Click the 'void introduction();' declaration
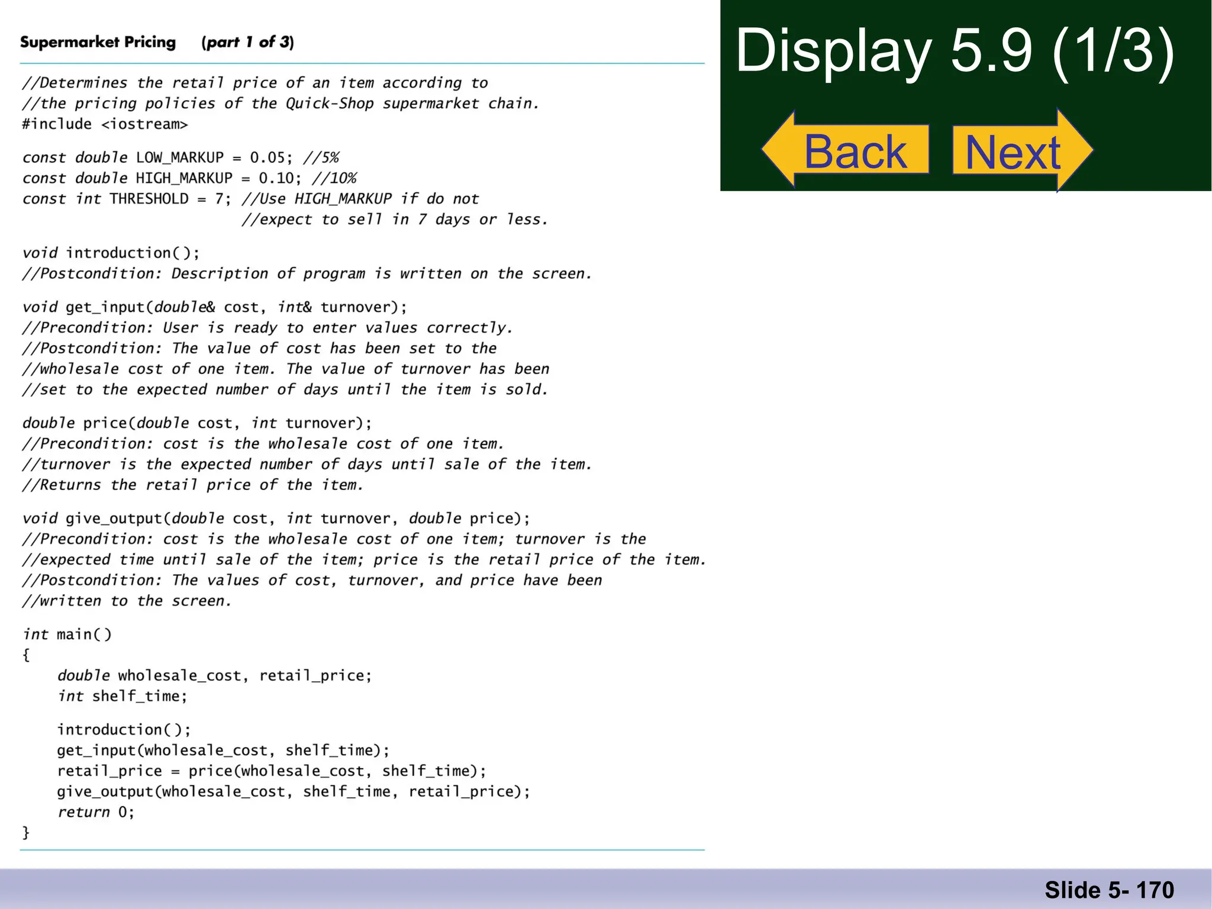The width and height of the screenshot is (1212, 909). [111, 253]
